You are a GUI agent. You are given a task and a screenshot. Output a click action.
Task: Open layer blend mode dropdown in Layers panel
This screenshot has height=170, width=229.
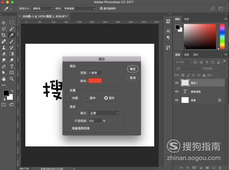187,69
